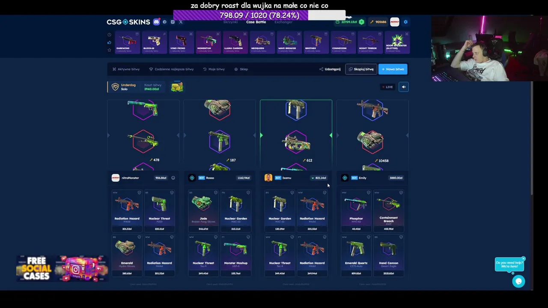Click shield icon on Jade gloves card

click(x=215, y=192)
